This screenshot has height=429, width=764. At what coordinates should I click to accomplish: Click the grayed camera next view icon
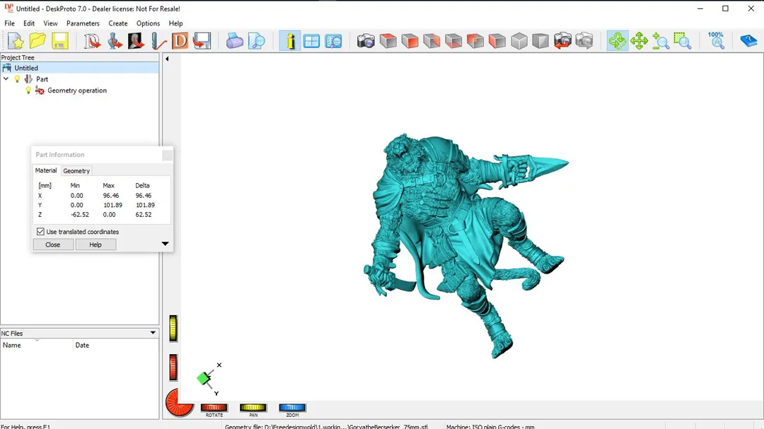click(x=584, y=41)
